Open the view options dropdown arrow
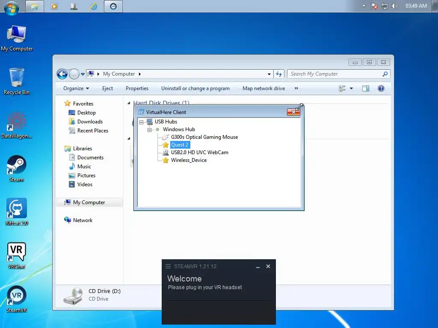The width and height of the screenshot is (438, 328). pos(352,88)
